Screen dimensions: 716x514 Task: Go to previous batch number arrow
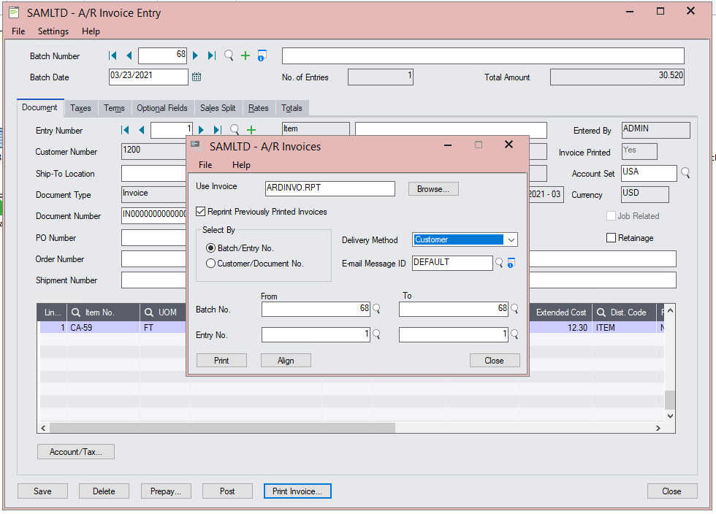click(x=129, y=55)
